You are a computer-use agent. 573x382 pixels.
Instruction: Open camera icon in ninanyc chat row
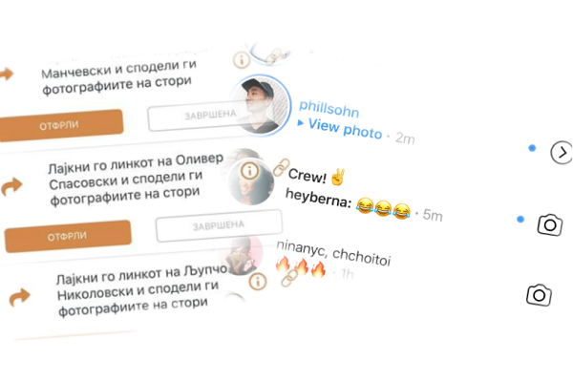click(x=539, y=295)
